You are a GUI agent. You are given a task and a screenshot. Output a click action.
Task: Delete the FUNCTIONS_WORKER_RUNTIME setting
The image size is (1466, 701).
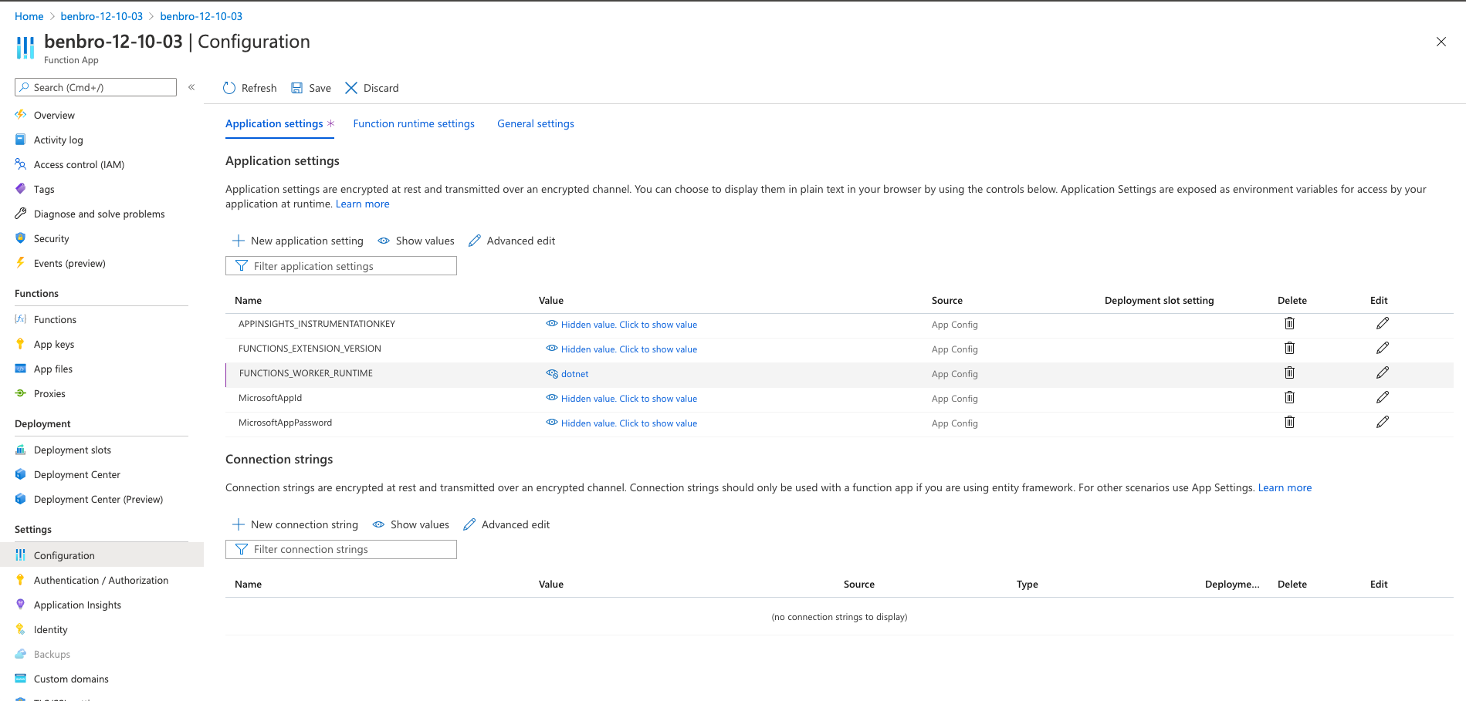1289,373
